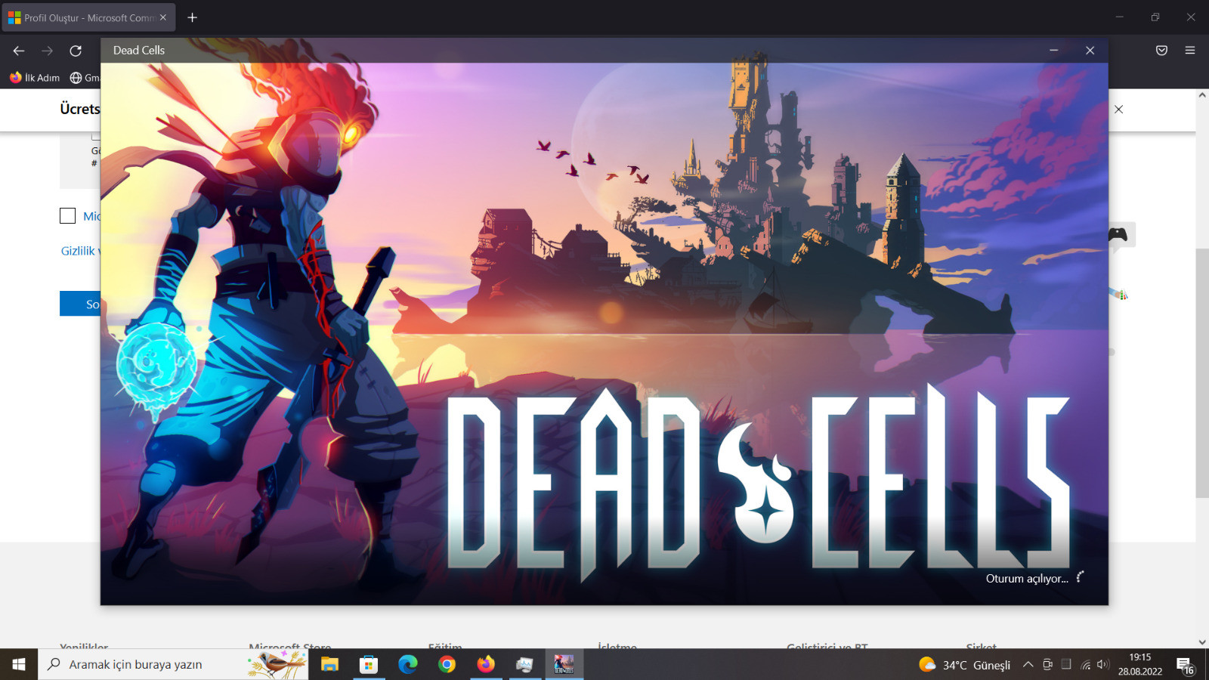Tick the checkbox on the profile page
The height and width of the screenshot is (680, 1209).
67,216
